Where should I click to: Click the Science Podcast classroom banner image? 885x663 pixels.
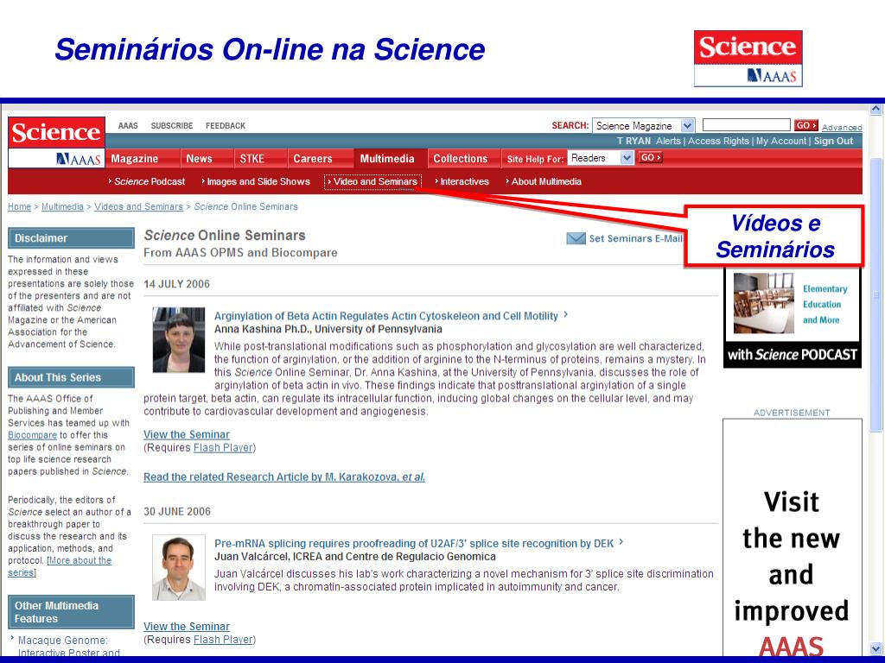point(763,303)
